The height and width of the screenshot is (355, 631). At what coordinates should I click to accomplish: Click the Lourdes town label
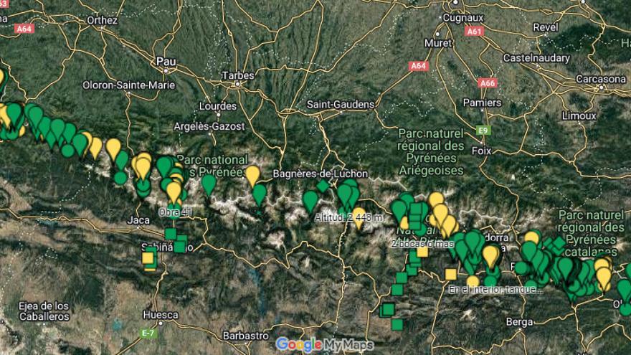pyautogui.click(x=218, y=106)
